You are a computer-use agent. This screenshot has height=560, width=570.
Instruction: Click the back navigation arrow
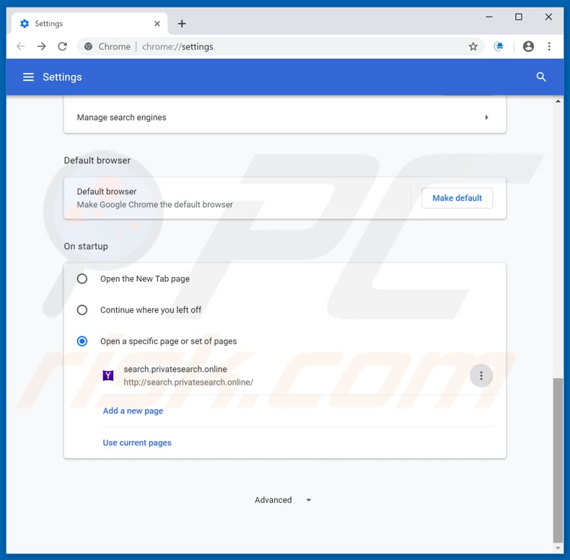21,46
